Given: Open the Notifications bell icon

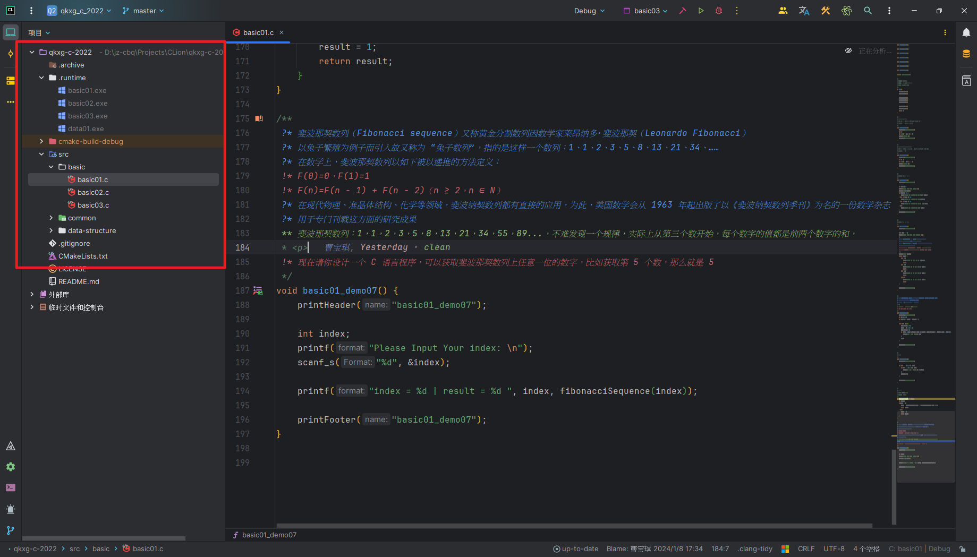Looking at the screenshot, I should 966,33.
